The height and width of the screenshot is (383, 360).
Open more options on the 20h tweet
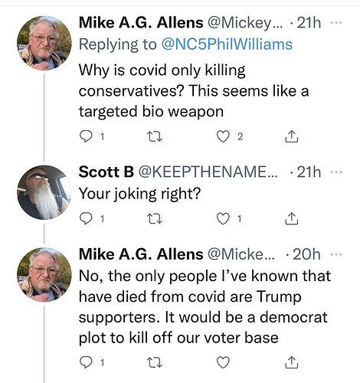[336, 254]
